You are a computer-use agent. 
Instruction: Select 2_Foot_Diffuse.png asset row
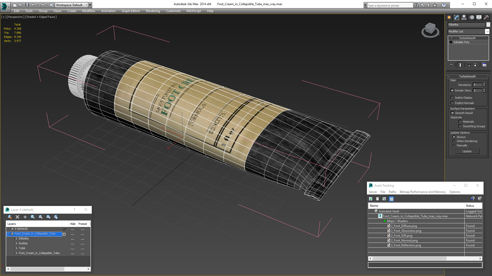(x=425, y=226)
